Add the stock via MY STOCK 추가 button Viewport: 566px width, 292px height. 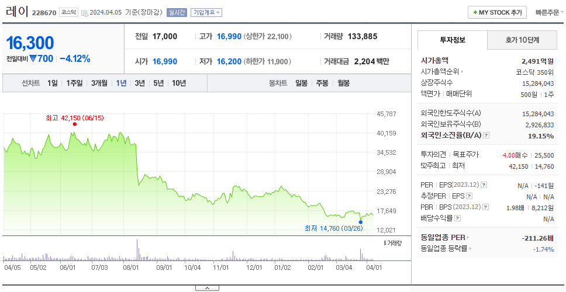(497, 12)
